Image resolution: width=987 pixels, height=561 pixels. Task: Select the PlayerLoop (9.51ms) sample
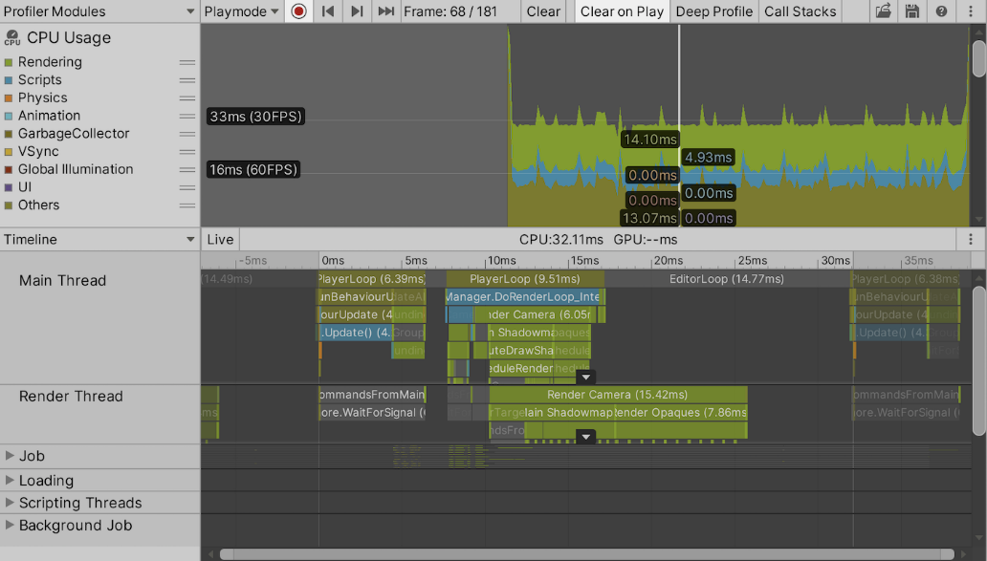pyautogui.click(x=525, y=279)
